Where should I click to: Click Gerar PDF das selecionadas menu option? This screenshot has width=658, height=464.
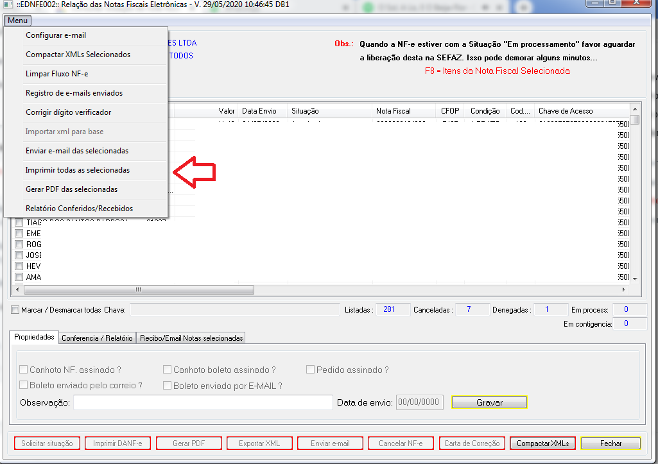pos(71,189)
